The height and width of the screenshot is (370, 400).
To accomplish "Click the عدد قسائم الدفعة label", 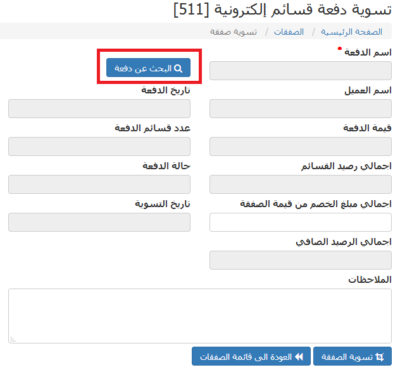I will pyautogui.click(x=153, y=128).
